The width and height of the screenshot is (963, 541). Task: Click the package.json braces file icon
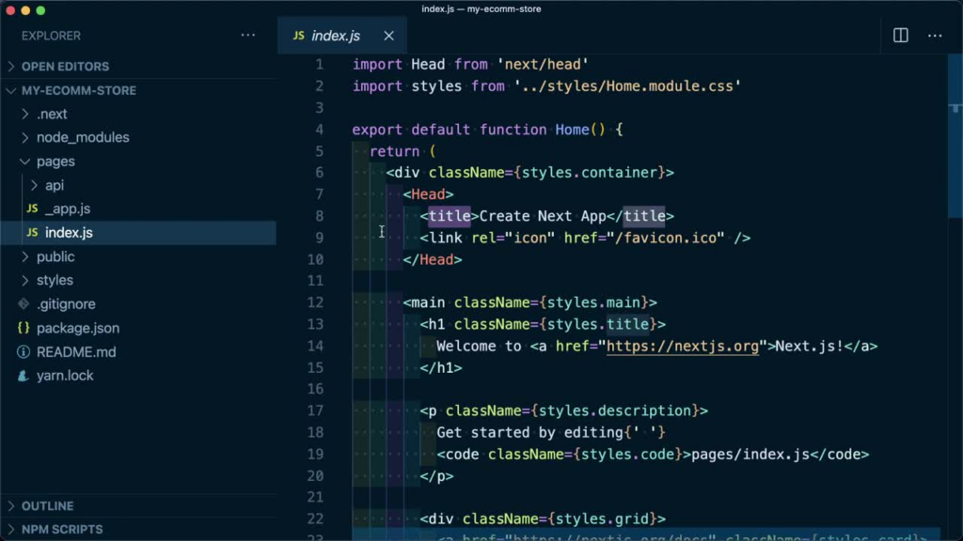[x=24, y=328]
